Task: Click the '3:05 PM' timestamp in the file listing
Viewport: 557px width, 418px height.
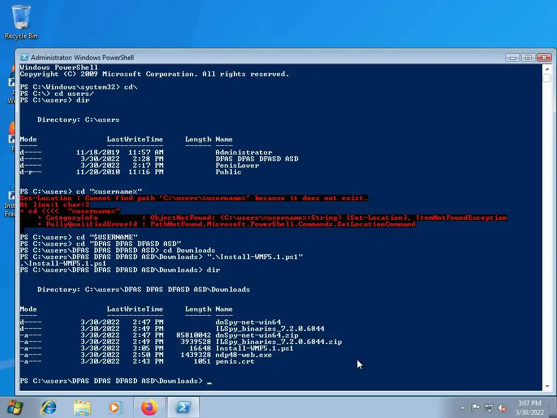Action: click(x=148, y=348)
